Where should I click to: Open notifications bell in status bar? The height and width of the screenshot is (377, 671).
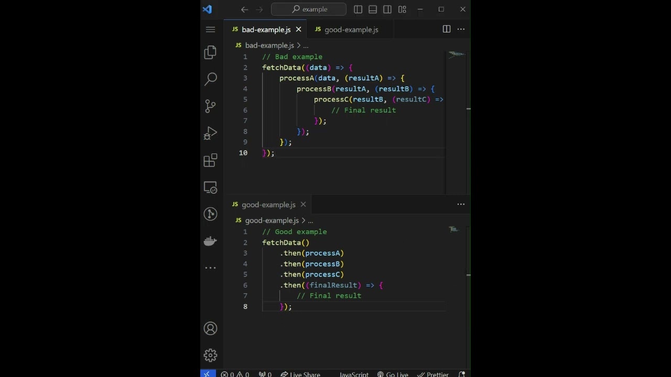462,374
